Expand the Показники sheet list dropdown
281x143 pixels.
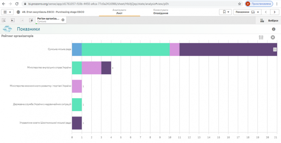tap(247, 12)
